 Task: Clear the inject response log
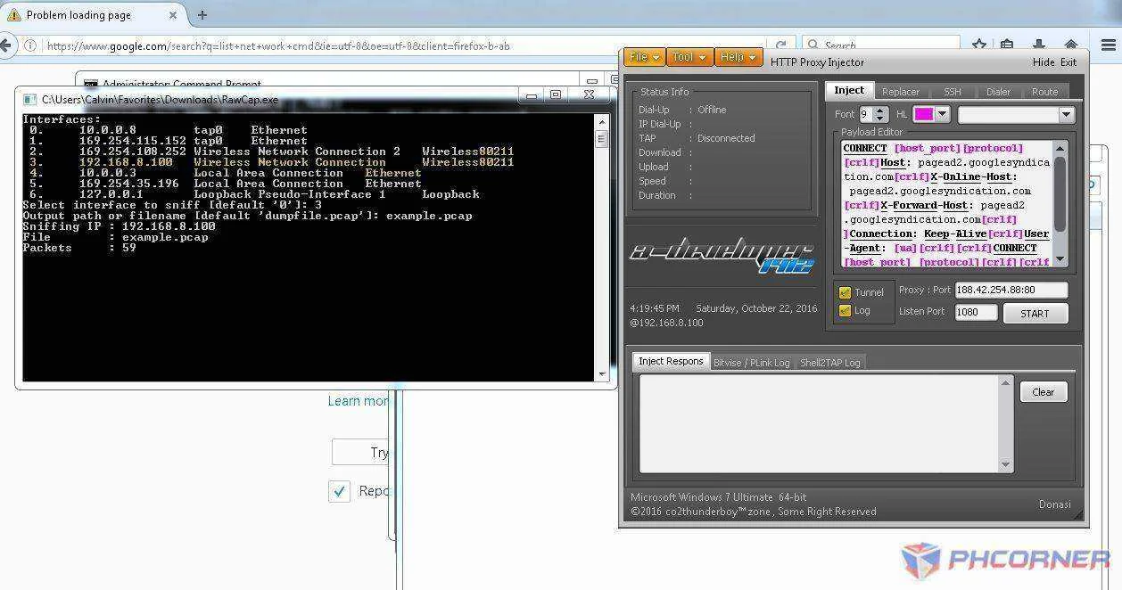coord(1043,392)
